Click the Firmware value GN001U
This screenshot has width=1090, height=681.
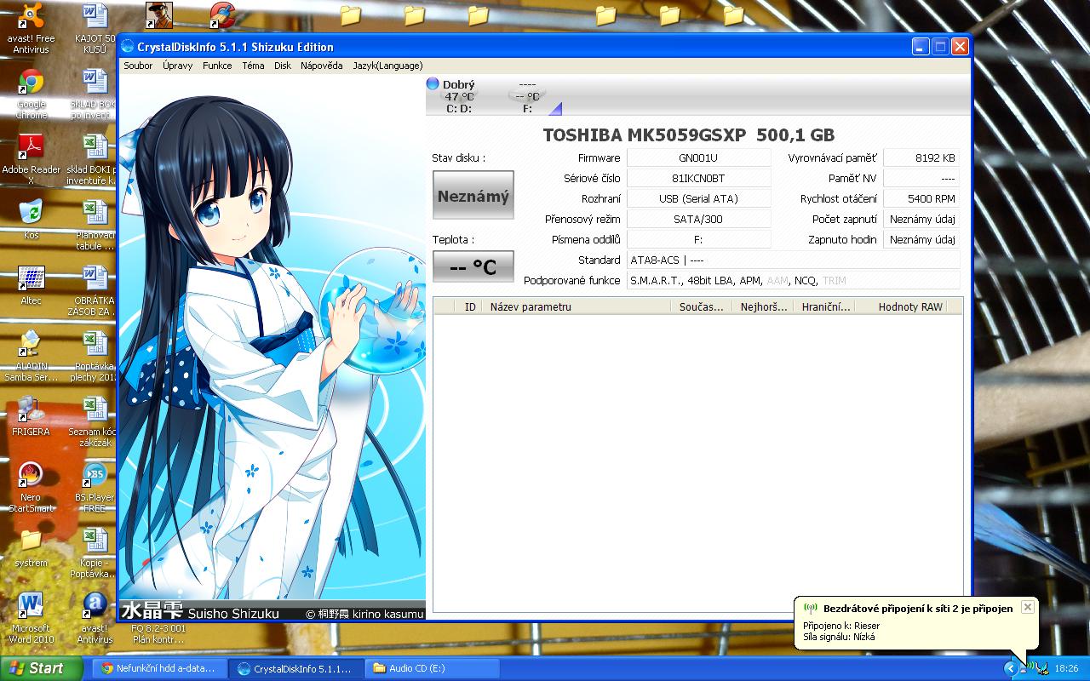[698, 157]
